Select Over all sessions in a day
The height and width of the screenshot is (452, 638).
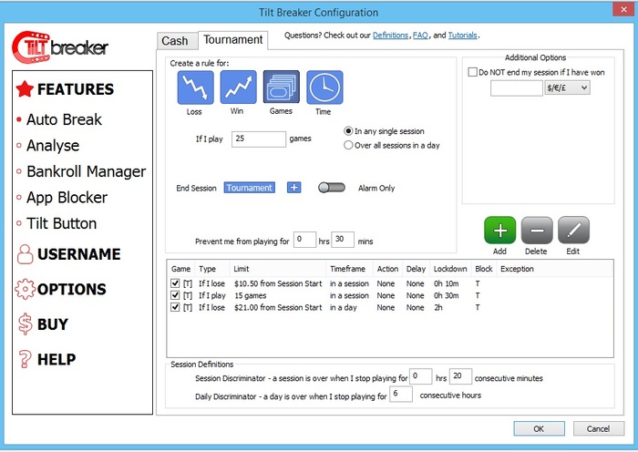pyautogui.click(x=348, y=145)
